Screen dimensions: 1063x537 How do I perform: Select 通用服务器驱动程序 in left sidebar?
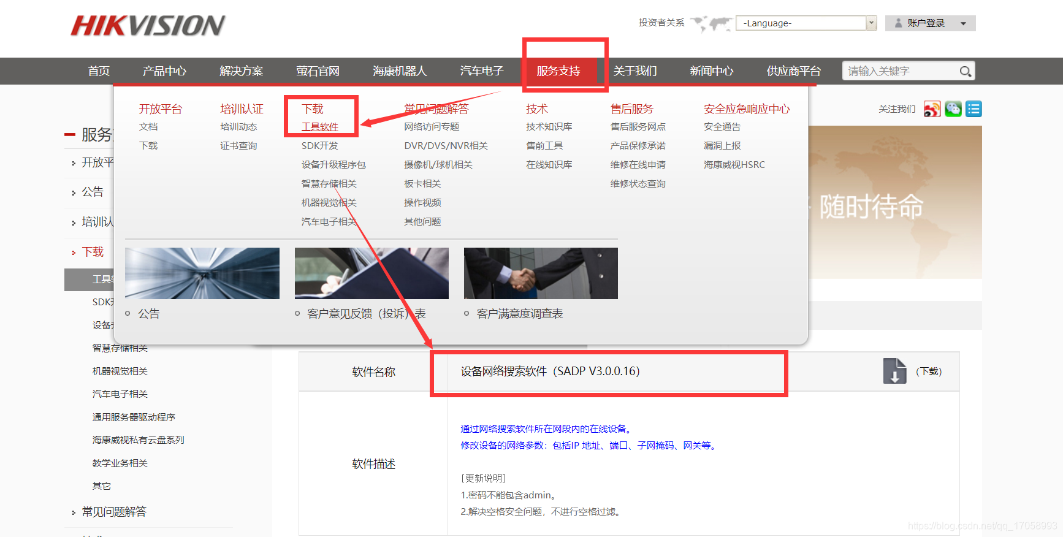[x=134, y=417]
